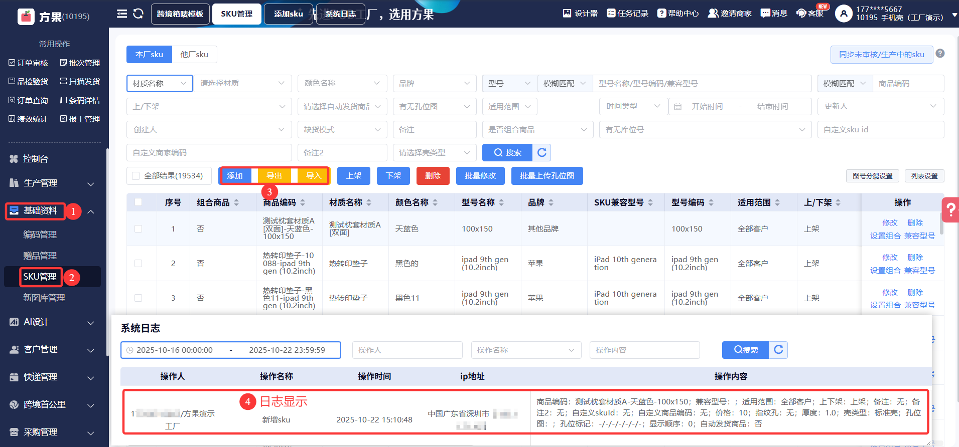This screenshot has height=447, width=959.
Task: Open 新图库管理 in the sidebar
Action: tap(44, 298)
